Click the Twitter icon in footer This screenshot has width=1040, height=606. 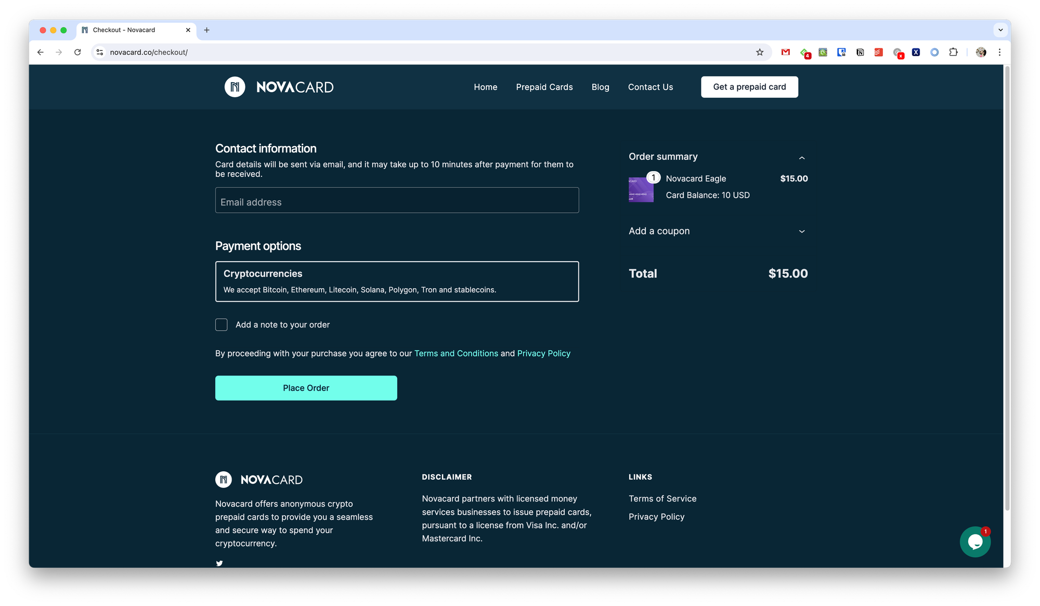219,563
